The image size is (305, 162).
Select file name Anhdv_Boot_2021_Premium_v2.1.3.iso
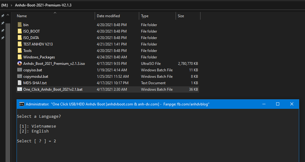(54, 63)
